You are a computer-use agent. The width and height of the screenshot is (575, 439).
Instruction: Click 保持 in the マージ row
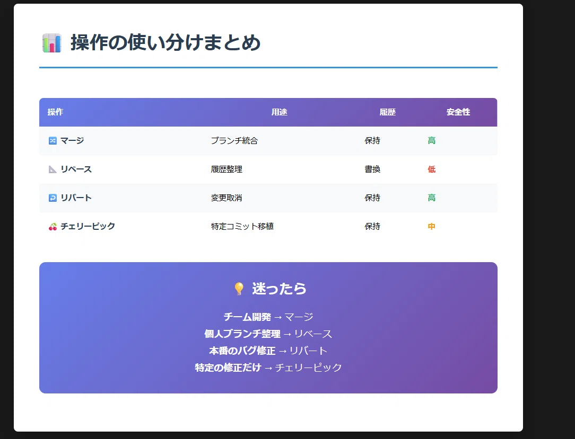372,141
